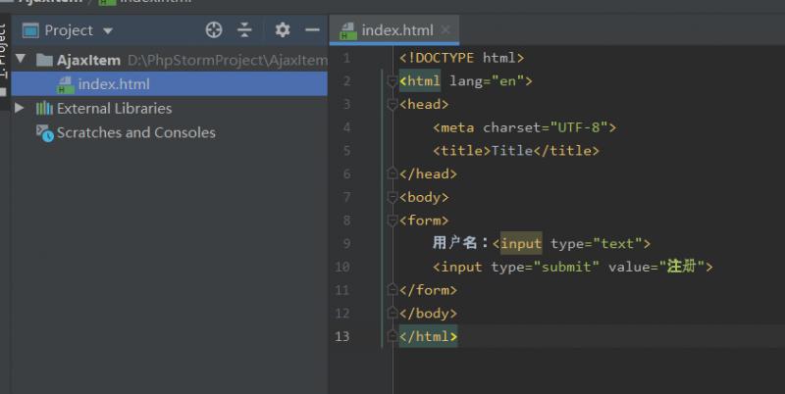Click the locate/scroll-from-source target icon
Screen dimensions: 785x394
point(214,30)
